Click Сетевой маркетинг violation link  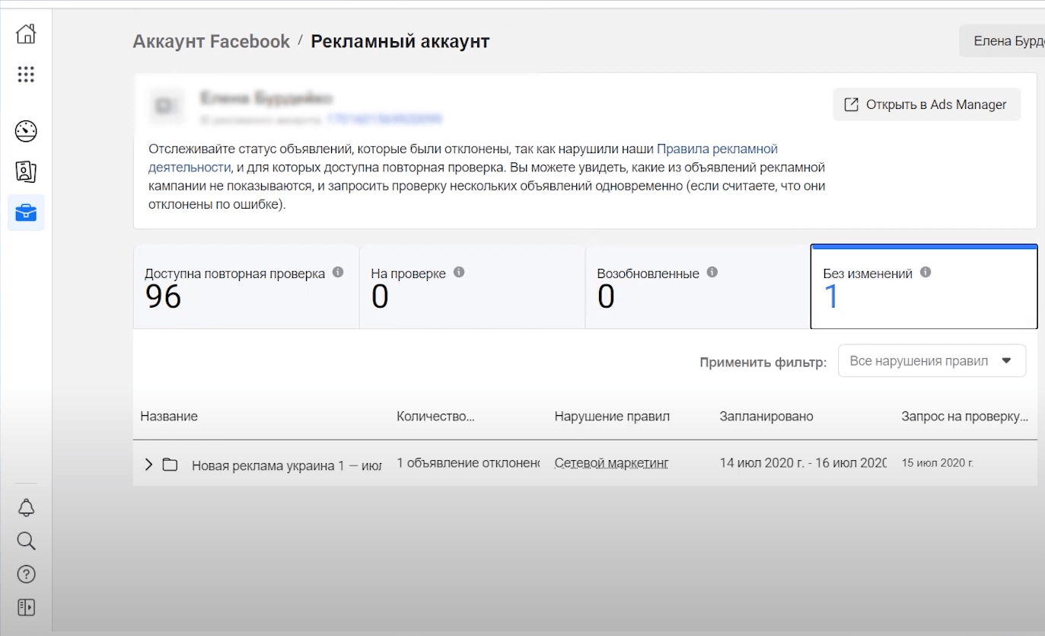pyautogui.click(x=611, y=463)
